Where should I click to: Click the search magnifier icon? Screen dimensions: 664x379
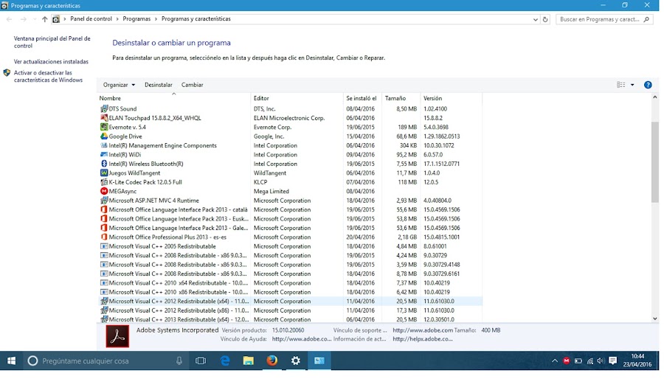646,19
